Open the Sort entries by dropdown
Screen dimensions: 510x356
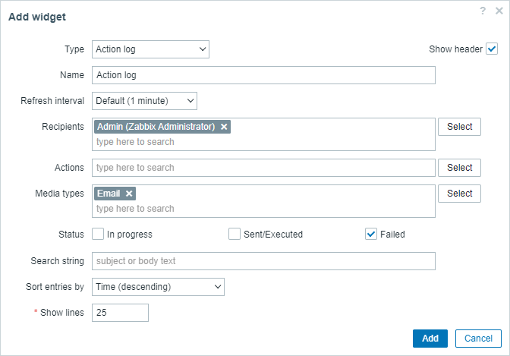click(x=158, y=287)
